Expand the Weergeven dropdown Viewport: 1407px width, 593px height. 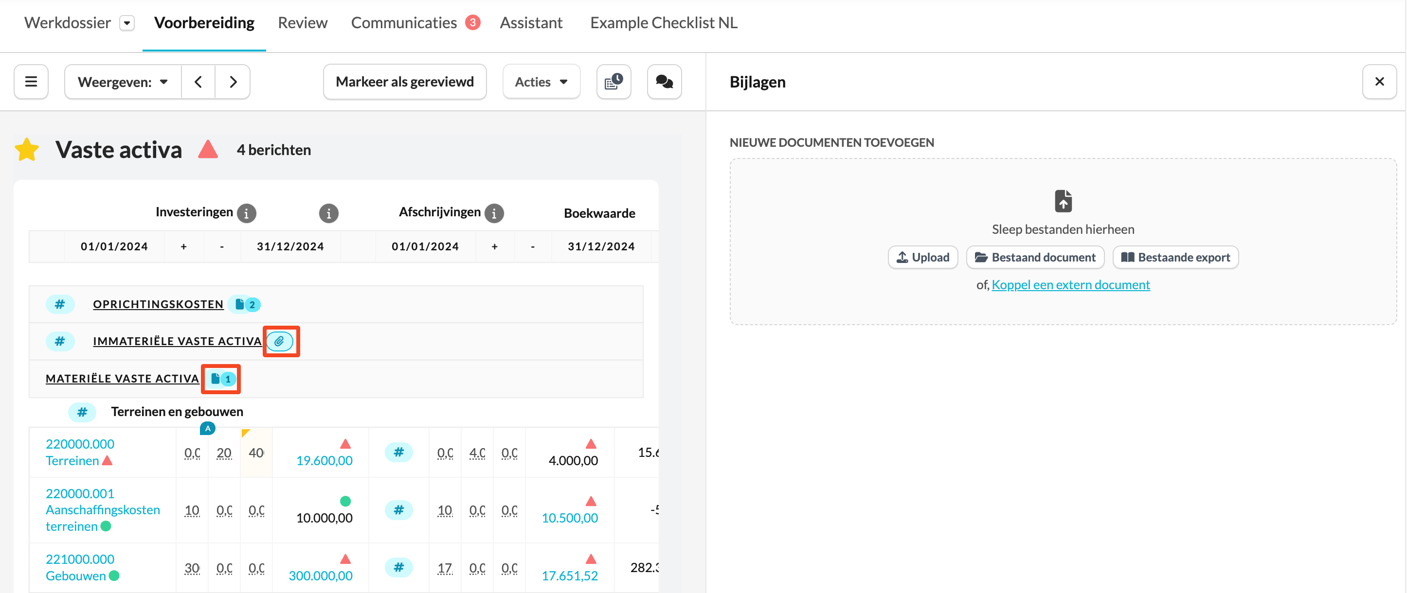coord(123,82)
